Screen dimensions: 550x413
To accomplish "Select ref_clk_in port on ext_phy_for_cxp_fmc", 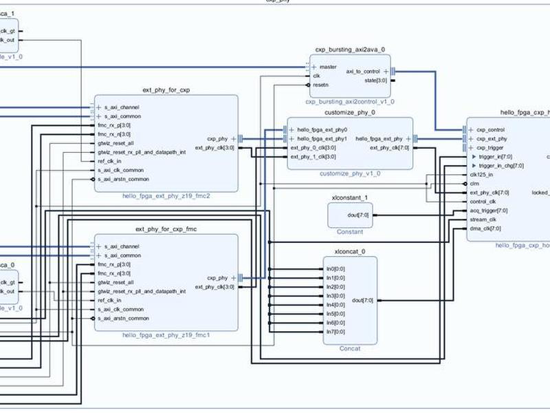I will 109,300.
